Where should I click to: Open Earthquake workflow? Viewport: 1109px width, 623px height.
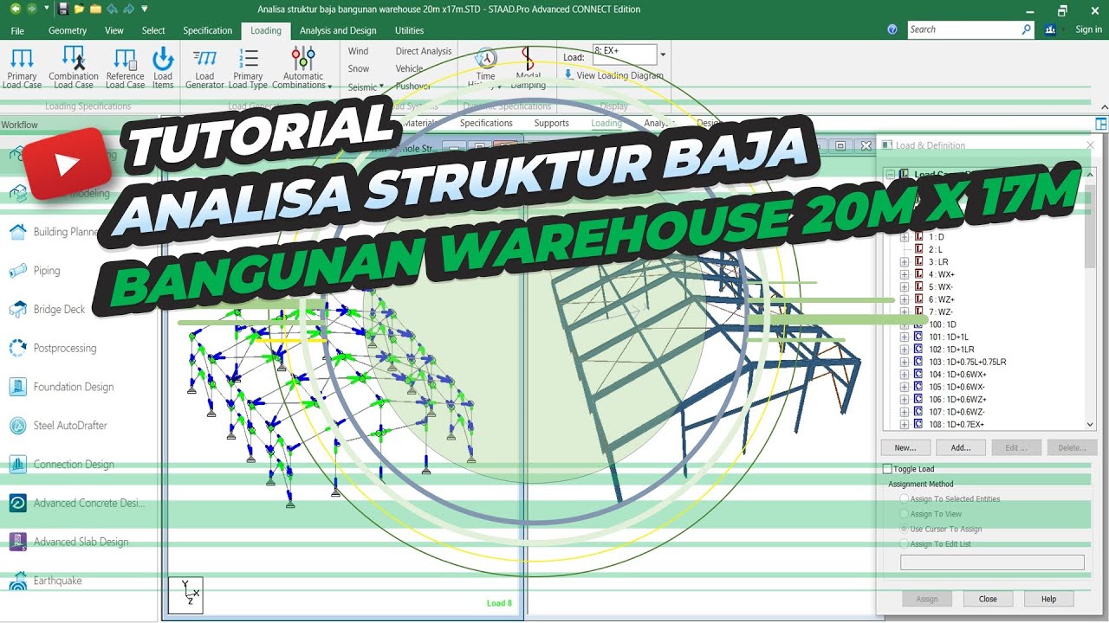tap(45, 581)
